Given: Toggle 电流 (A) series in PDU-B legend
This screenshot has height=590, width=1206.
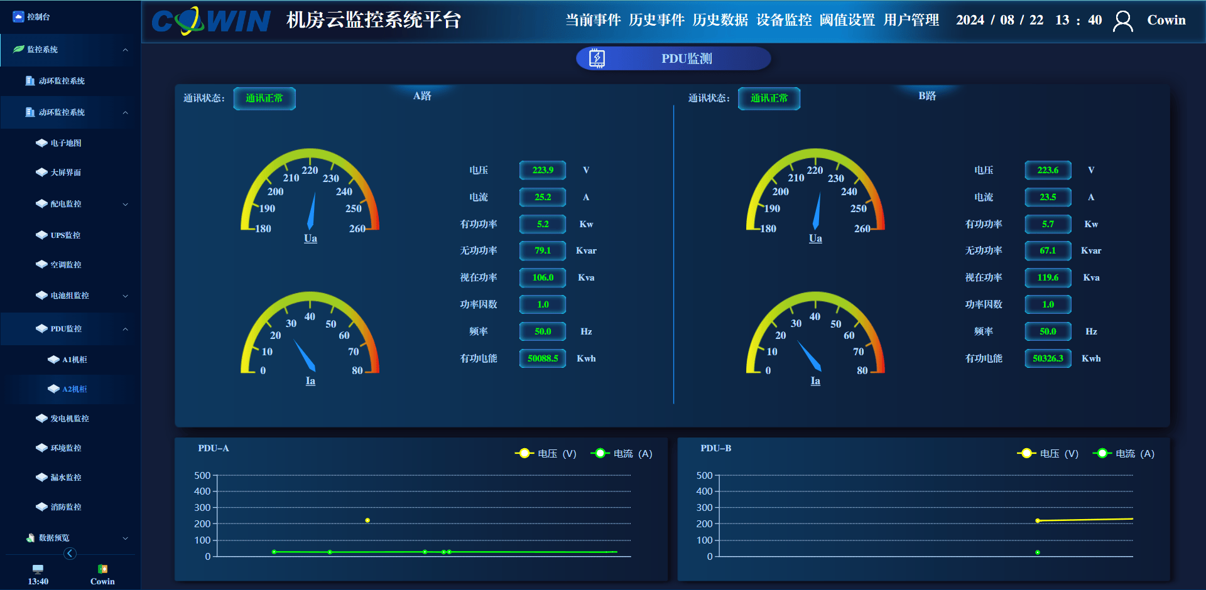Looking at the screenshot, I should click(x=1124, y=453).
